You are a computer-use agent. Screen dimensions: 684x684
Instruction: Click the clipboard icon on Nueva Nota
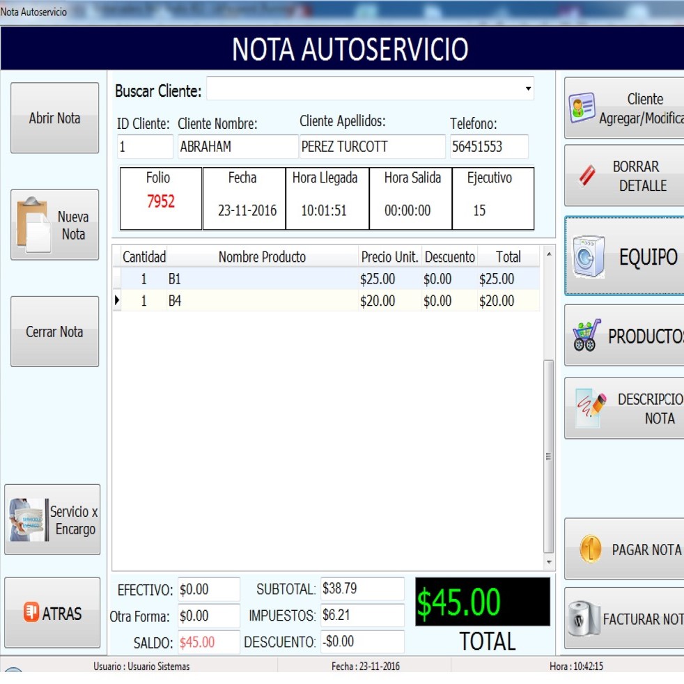click(x=33, y=226)
